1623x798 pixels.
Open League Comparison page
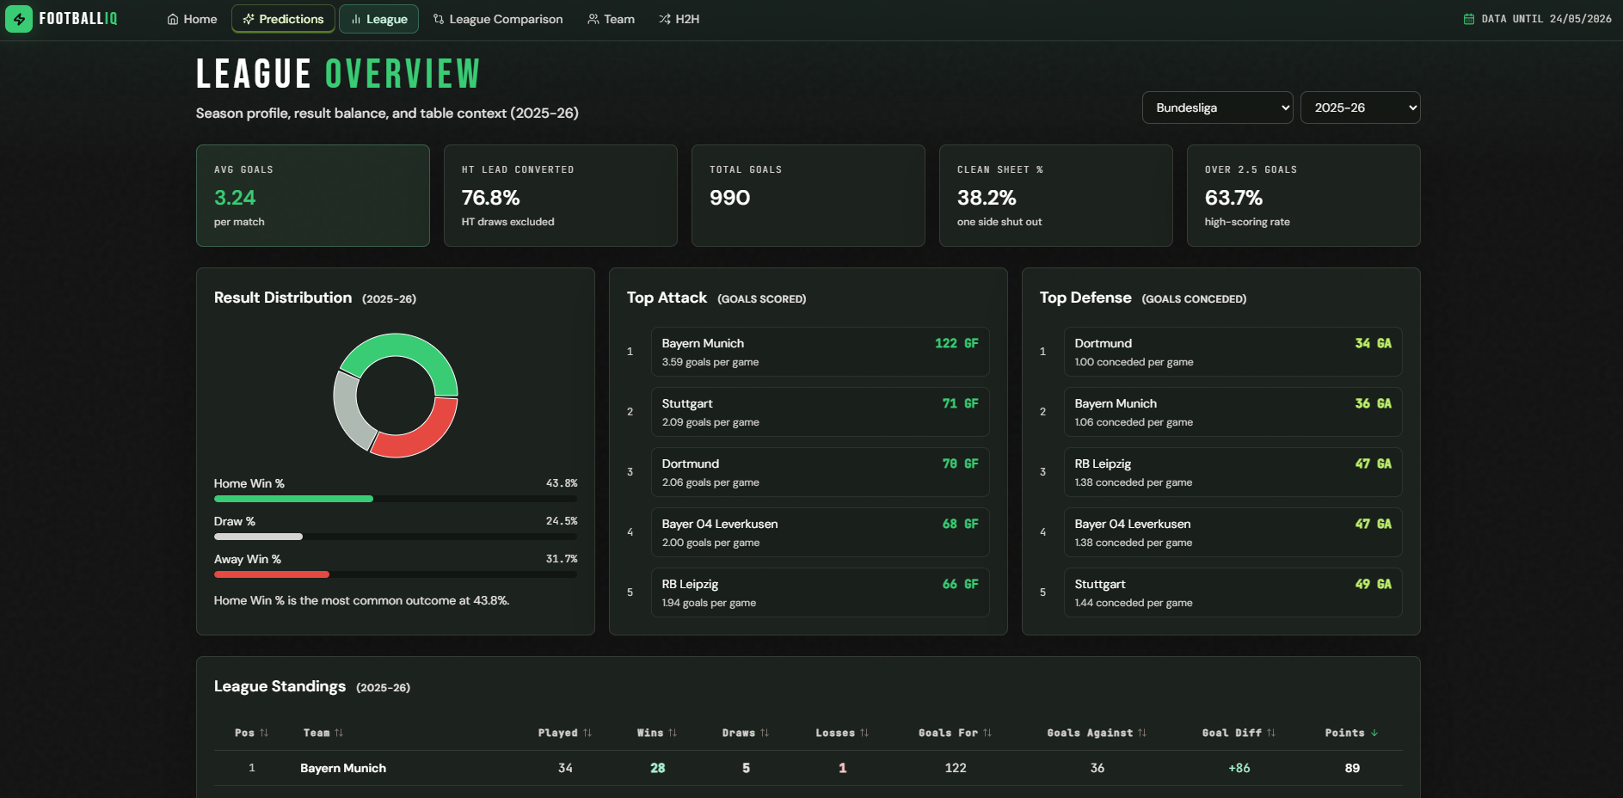pos(498,19)
